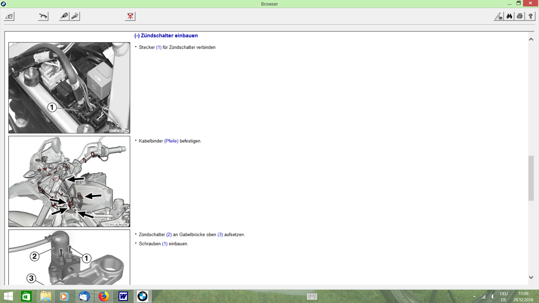Click the torque wrench toolbar icon
Viewport: 539px width, 303px height.
(x=43, y=16)
